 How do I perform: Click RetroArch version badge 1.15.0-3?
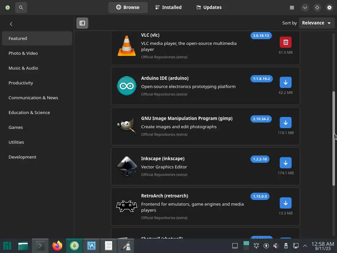tap(260, 196)
